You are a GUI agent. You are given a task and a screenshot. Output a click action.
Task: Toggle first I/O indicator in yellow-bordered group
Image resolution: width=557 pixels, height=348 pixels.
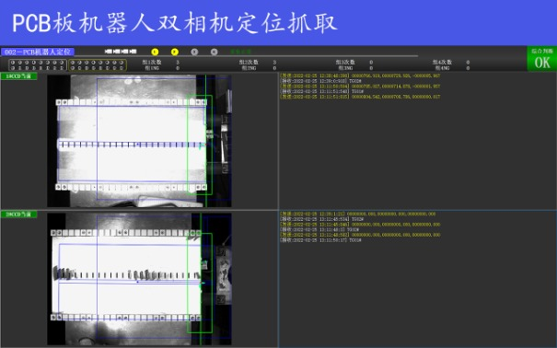click(73, 63)
